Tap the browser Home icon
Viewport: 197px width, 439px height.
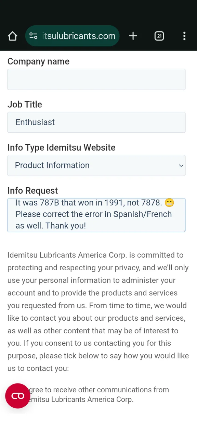12,36
